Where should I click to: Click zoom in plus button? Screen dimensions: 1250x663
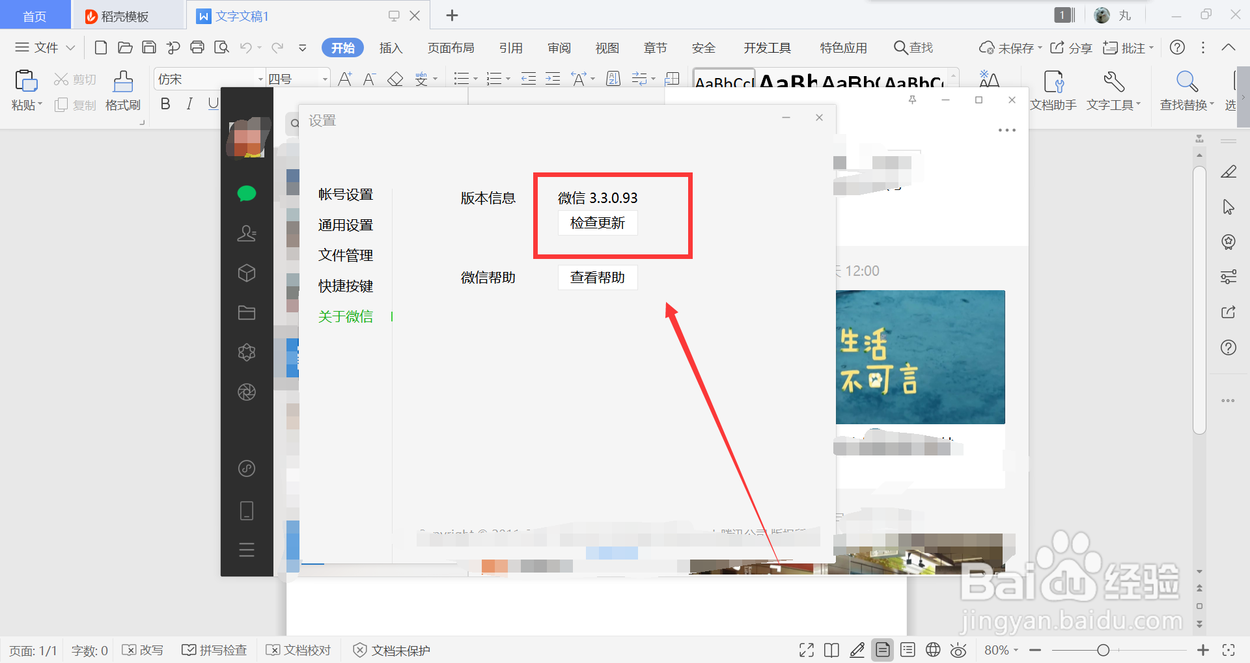coord(1203,650)
